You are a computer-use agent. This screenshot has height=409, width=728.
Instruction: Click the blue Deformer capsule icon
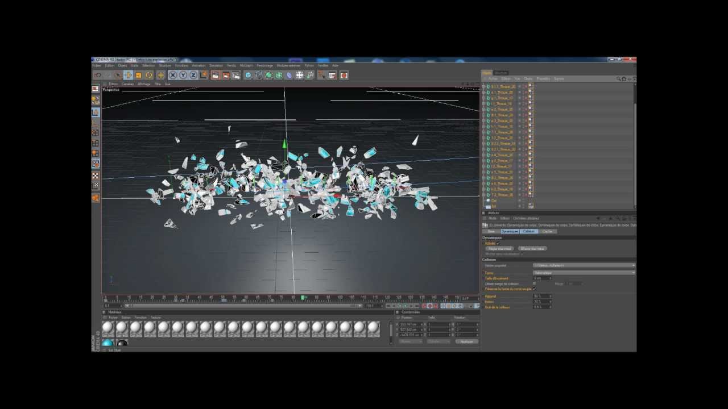click(x=289, y=75)
